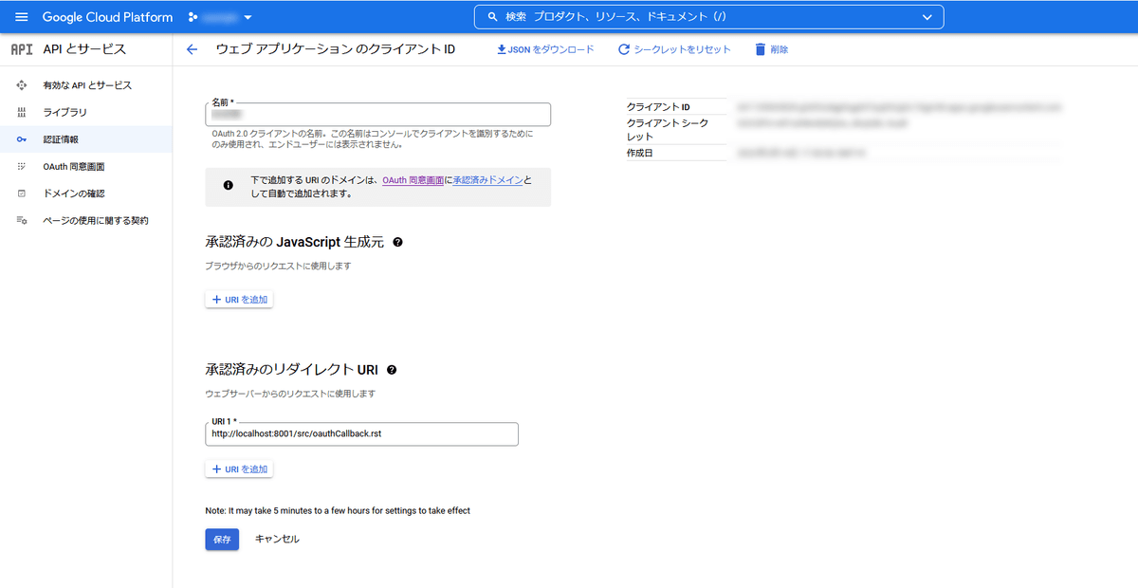Show help for authorized redirect URIs
This screenshot has height=588, width=1138.
tap(392, 370)
